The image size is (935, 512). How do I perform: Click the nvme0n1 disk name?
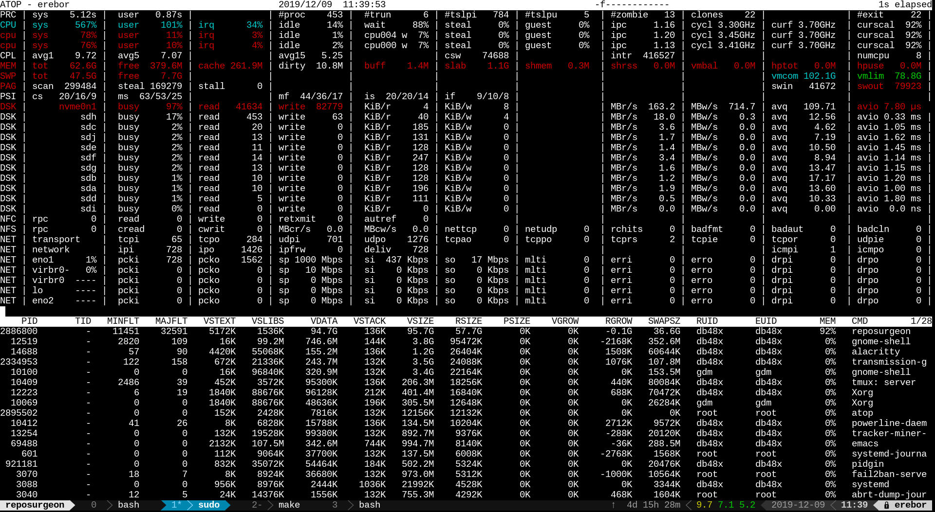pos(78,107)
